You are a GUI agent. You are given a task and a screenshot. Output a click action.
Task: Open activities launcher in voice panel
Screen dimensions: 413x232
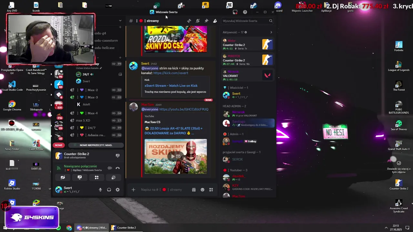point(96,178)
